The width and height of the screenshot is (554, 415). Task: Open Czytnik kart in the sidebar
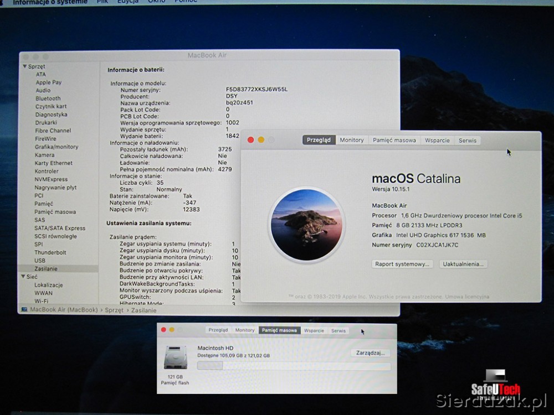coord(50,106)
